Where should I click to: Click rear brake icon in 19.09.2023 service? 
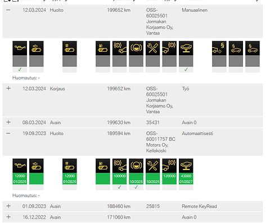(169, 166)
